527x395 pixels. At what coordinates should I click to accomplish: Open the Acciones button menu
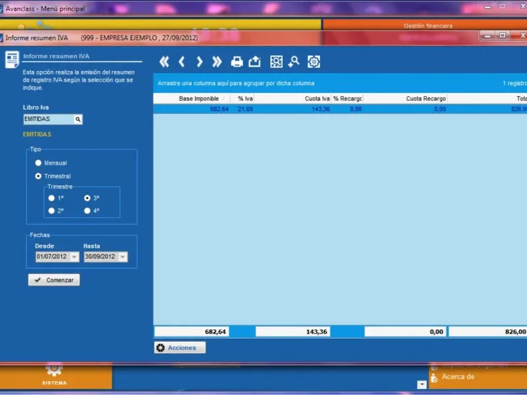tap(180, 348)
